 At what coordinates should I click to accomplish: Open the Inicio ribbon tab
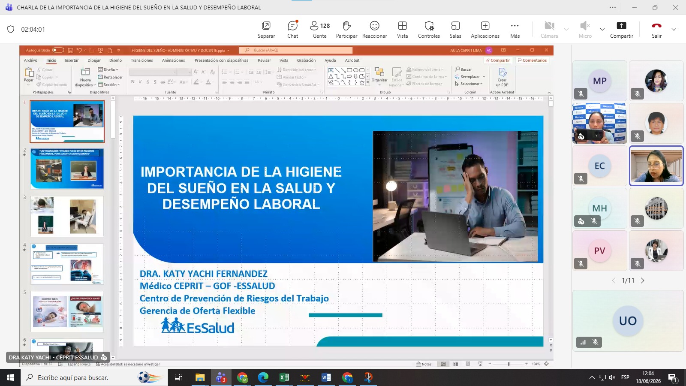click(x=51, y=60)
